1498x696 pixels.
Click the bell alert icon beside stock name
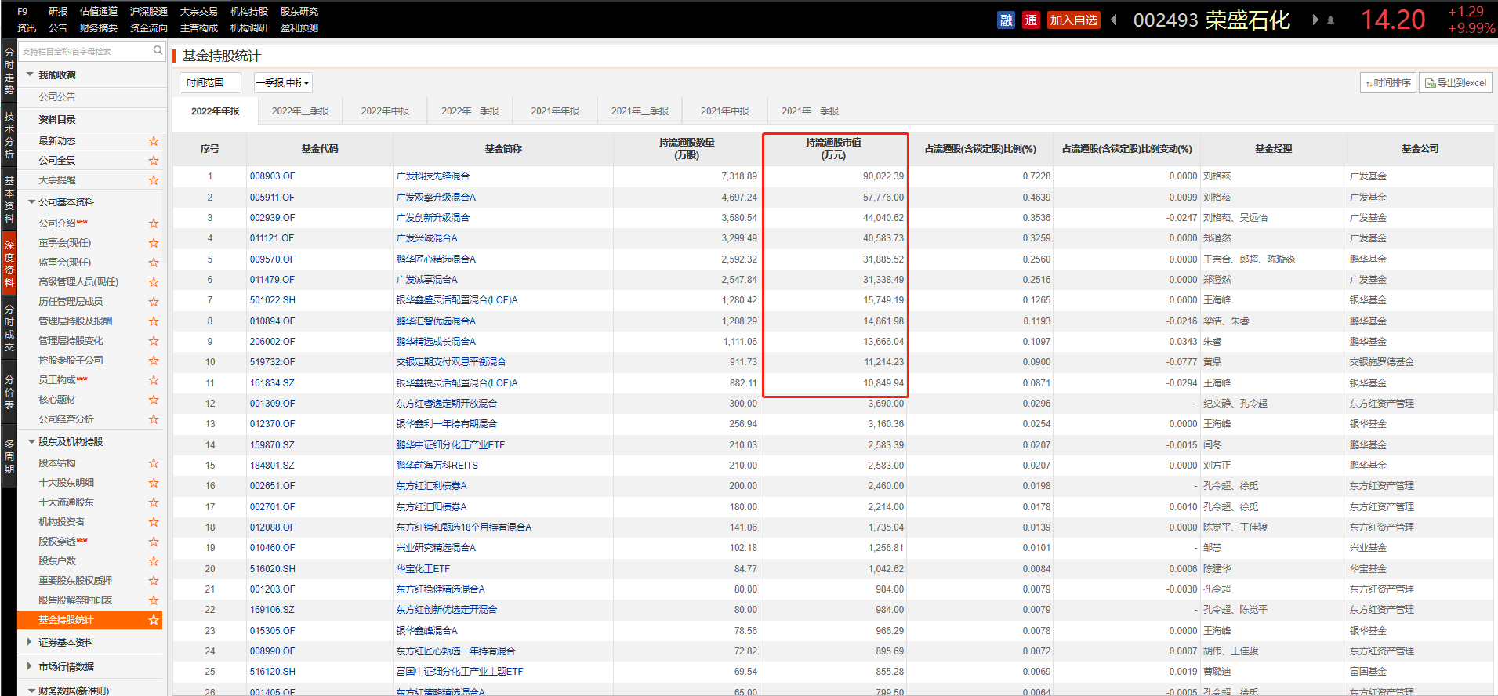(x=1330, y=20)
